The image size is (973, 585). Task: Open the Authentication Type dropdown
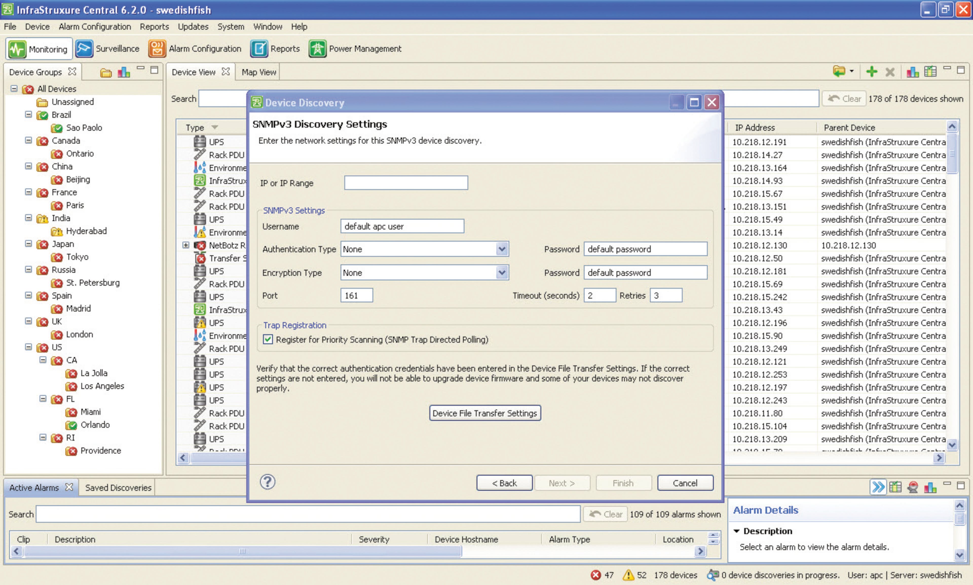click(x=502, y=249)
